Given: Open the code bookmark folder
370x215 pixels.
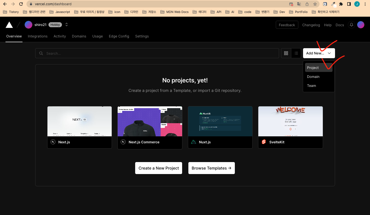Looking at the screenshot, I should tap(245, 12).
